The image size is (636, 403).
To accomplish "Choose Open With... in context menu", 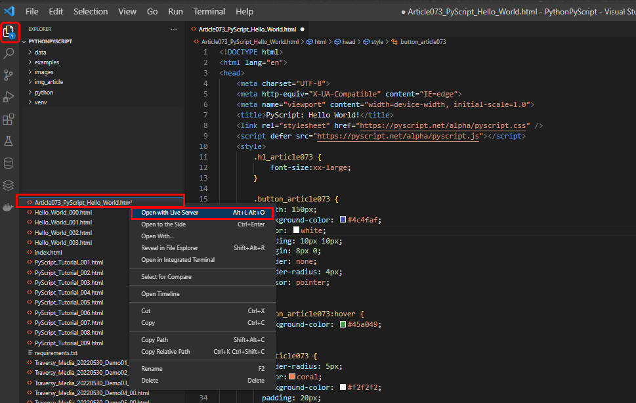I will [x=202, y=236].
